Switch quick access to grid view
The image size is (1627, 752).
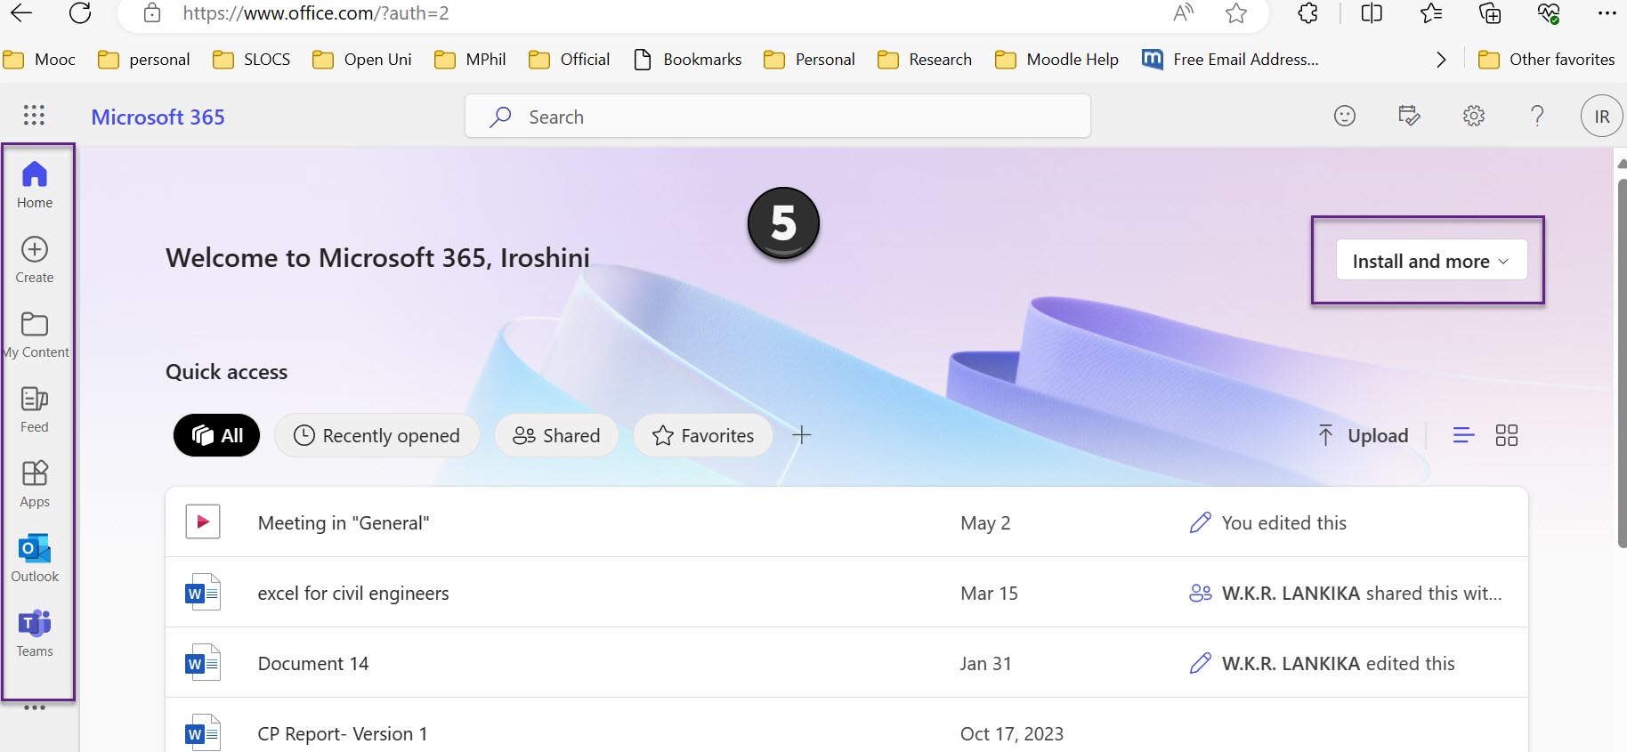(x=1507, y=435)
